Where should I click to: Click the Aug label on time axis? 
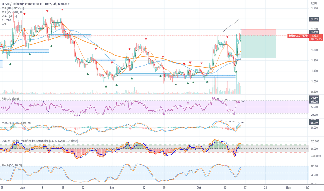click(23, 188)
